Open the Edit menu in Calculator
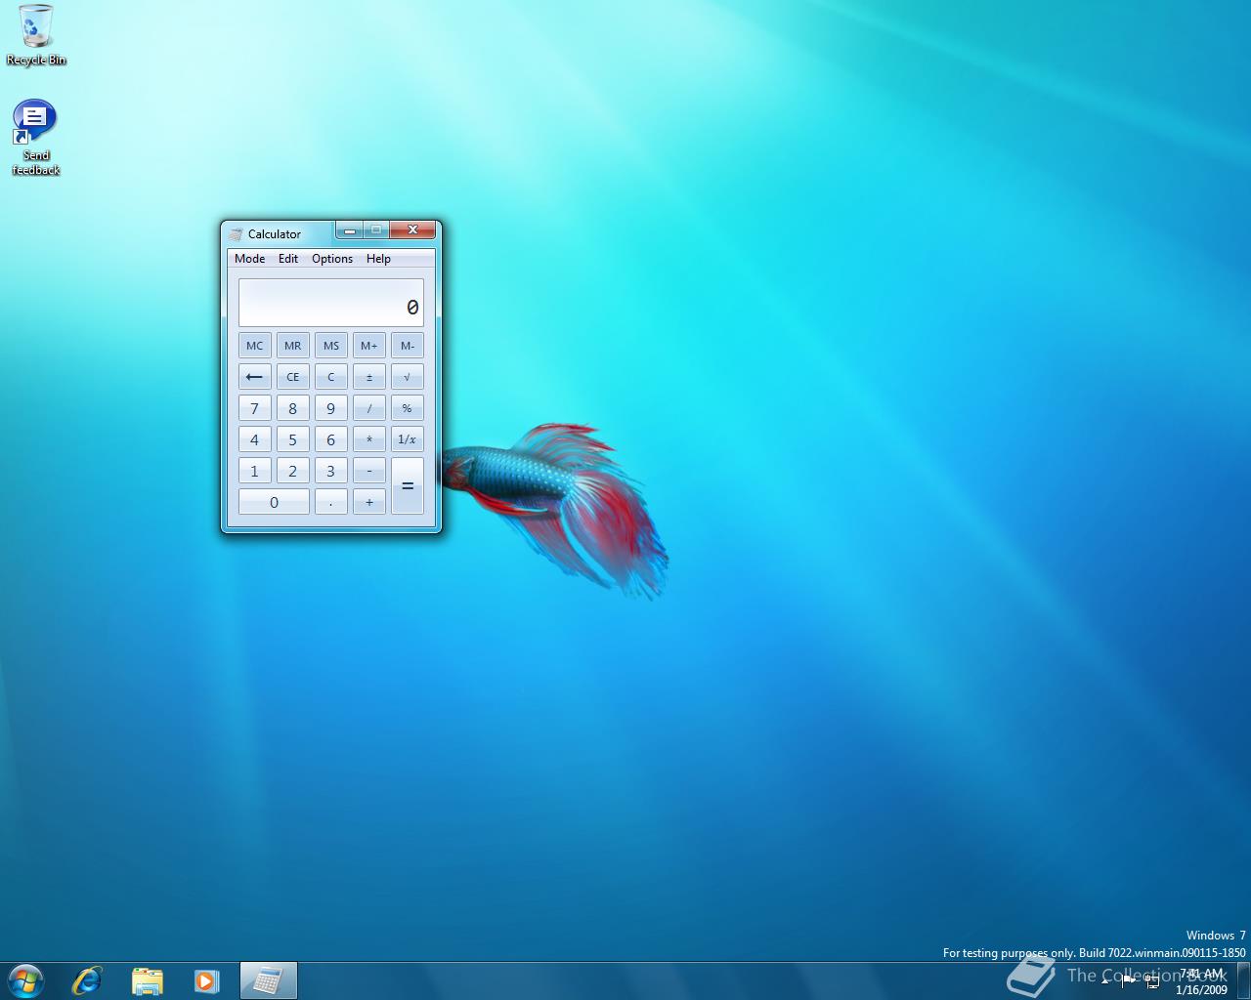This screenshot has width=1251, height=1000. point(288,259)
